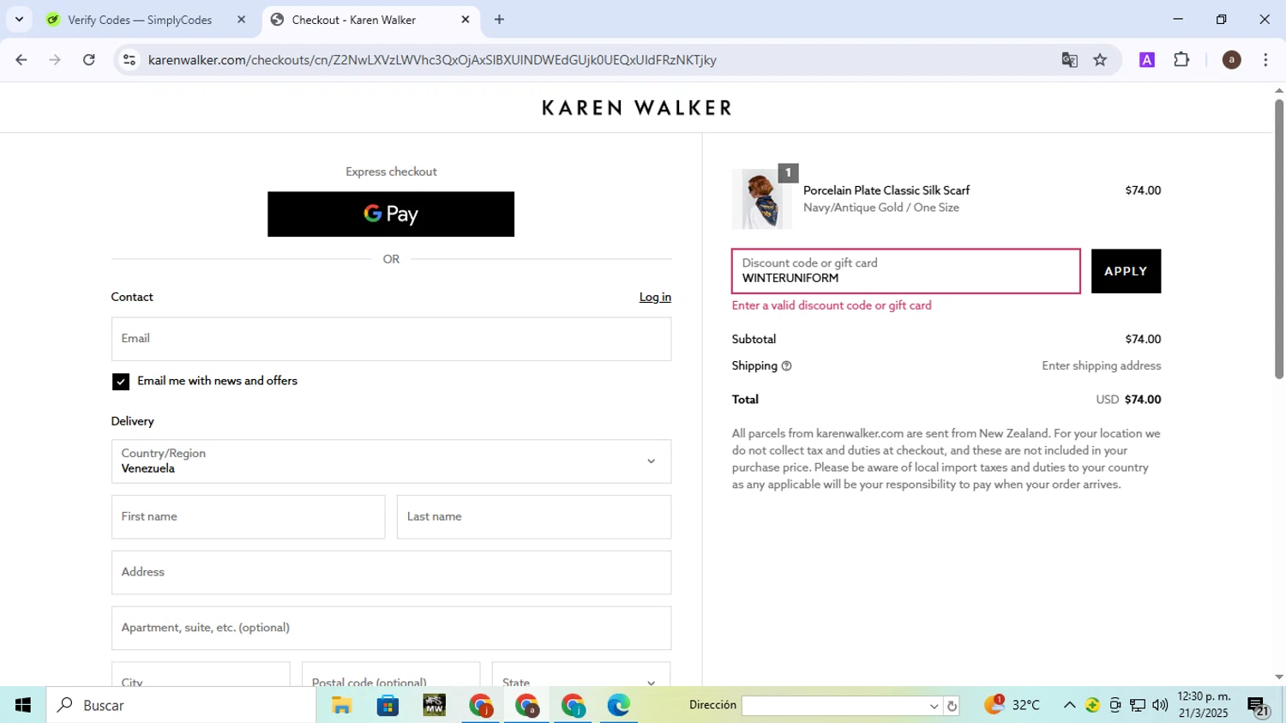Click the taskbar address refresh icon
This screenshot has width=1286, height=723.
coord(952,707)
